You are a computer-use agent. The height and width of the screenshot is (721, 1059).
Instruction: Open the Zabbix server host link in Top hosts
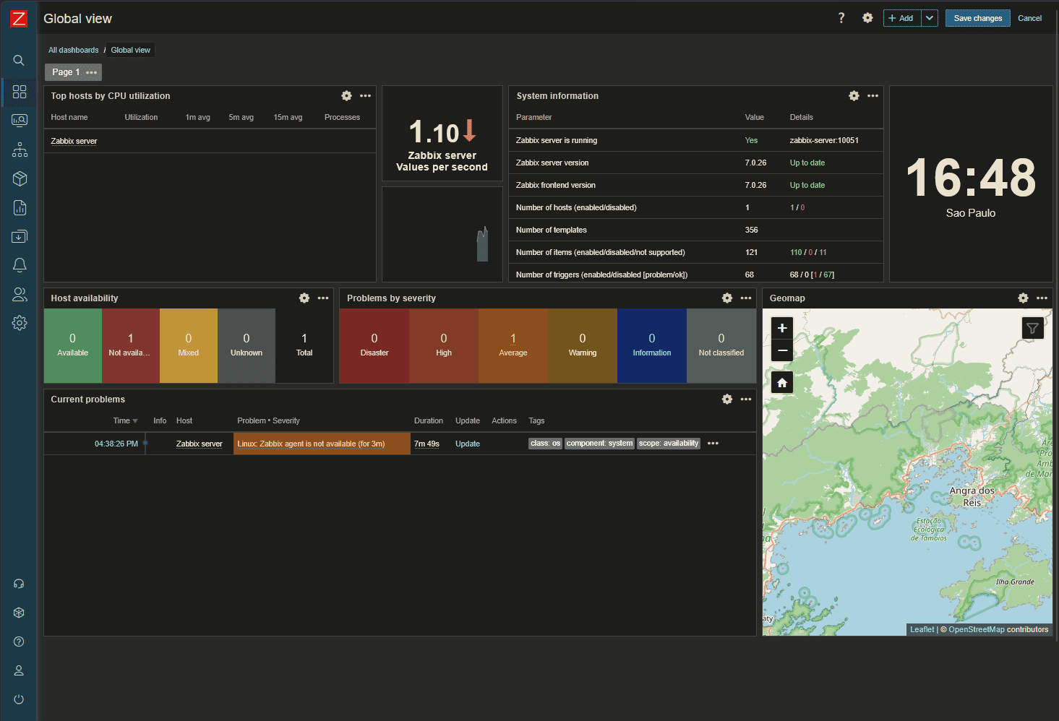pos(74,141)
